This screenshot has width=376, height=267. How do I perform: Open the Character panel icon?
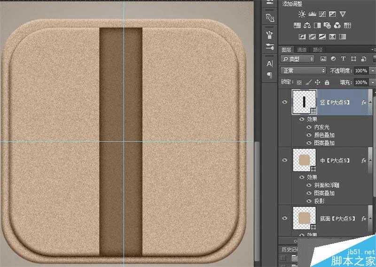click(x=270, y=63)
